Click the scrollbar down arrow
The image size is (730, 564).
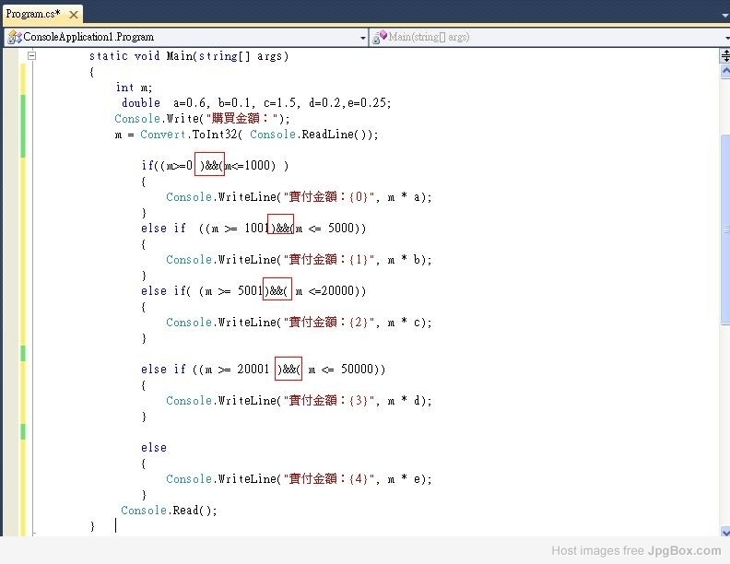(x=724, y=530)
